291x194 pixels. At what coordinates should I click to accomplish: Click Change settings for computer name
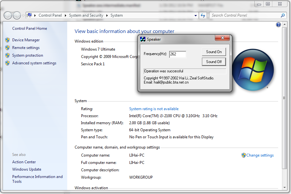click(260, 155)
